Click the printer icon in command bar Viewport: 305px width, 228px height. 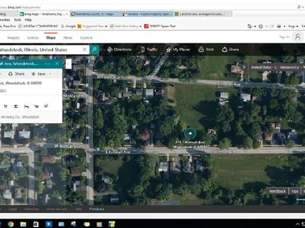279,26
